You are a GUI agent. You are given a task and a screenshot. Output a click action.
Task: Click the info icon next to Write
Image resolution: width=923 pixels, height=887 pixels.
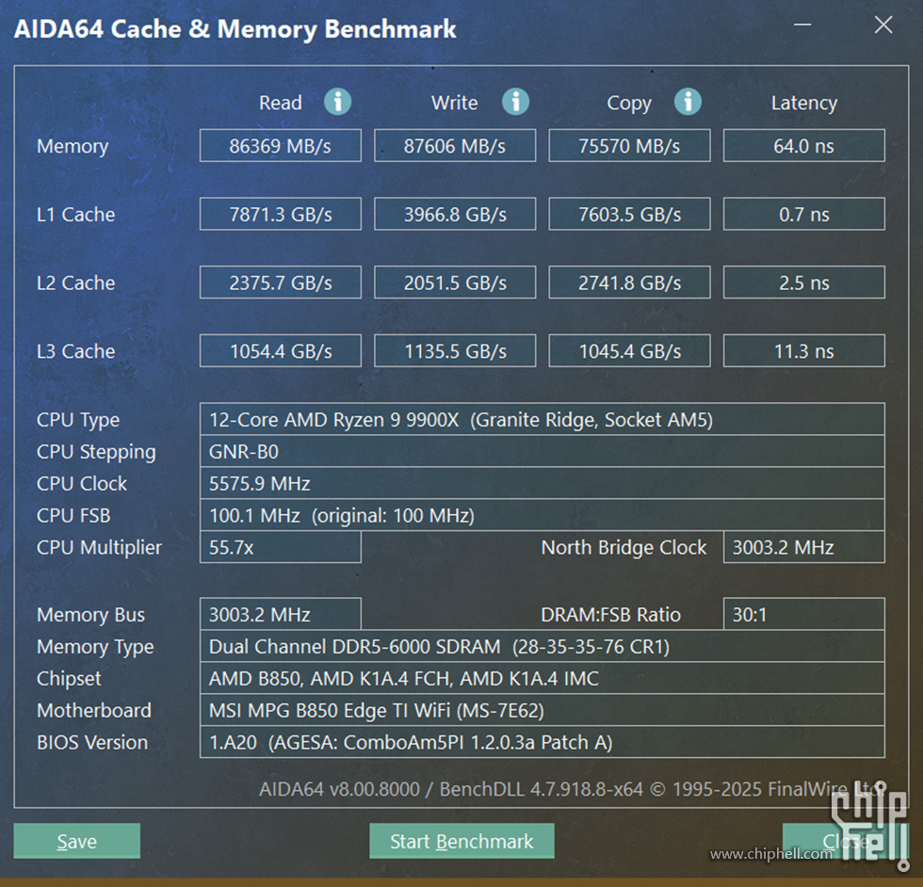(x=514, y=102)
